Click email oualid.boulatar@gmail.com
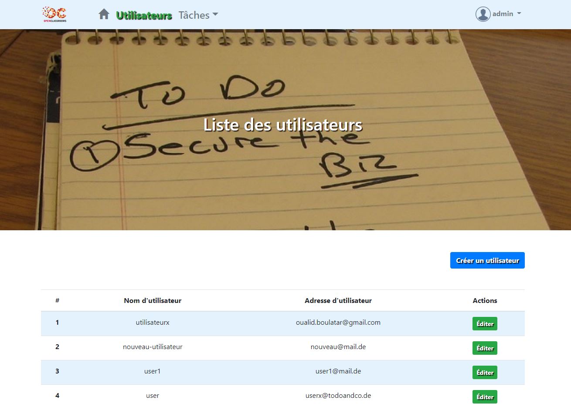The image size is (571, 417). click(338, 323)
